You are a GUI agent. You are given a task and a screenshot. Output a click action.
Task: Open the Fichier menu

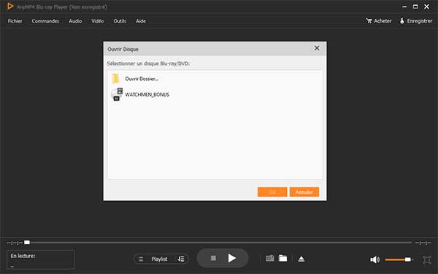point(15,21)
